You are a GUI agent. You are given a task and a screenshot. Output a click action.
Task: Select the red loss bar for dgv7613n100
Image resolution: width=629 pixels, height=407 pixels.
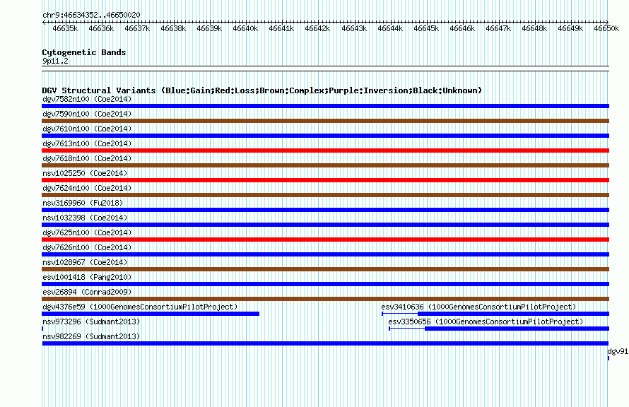325,151
